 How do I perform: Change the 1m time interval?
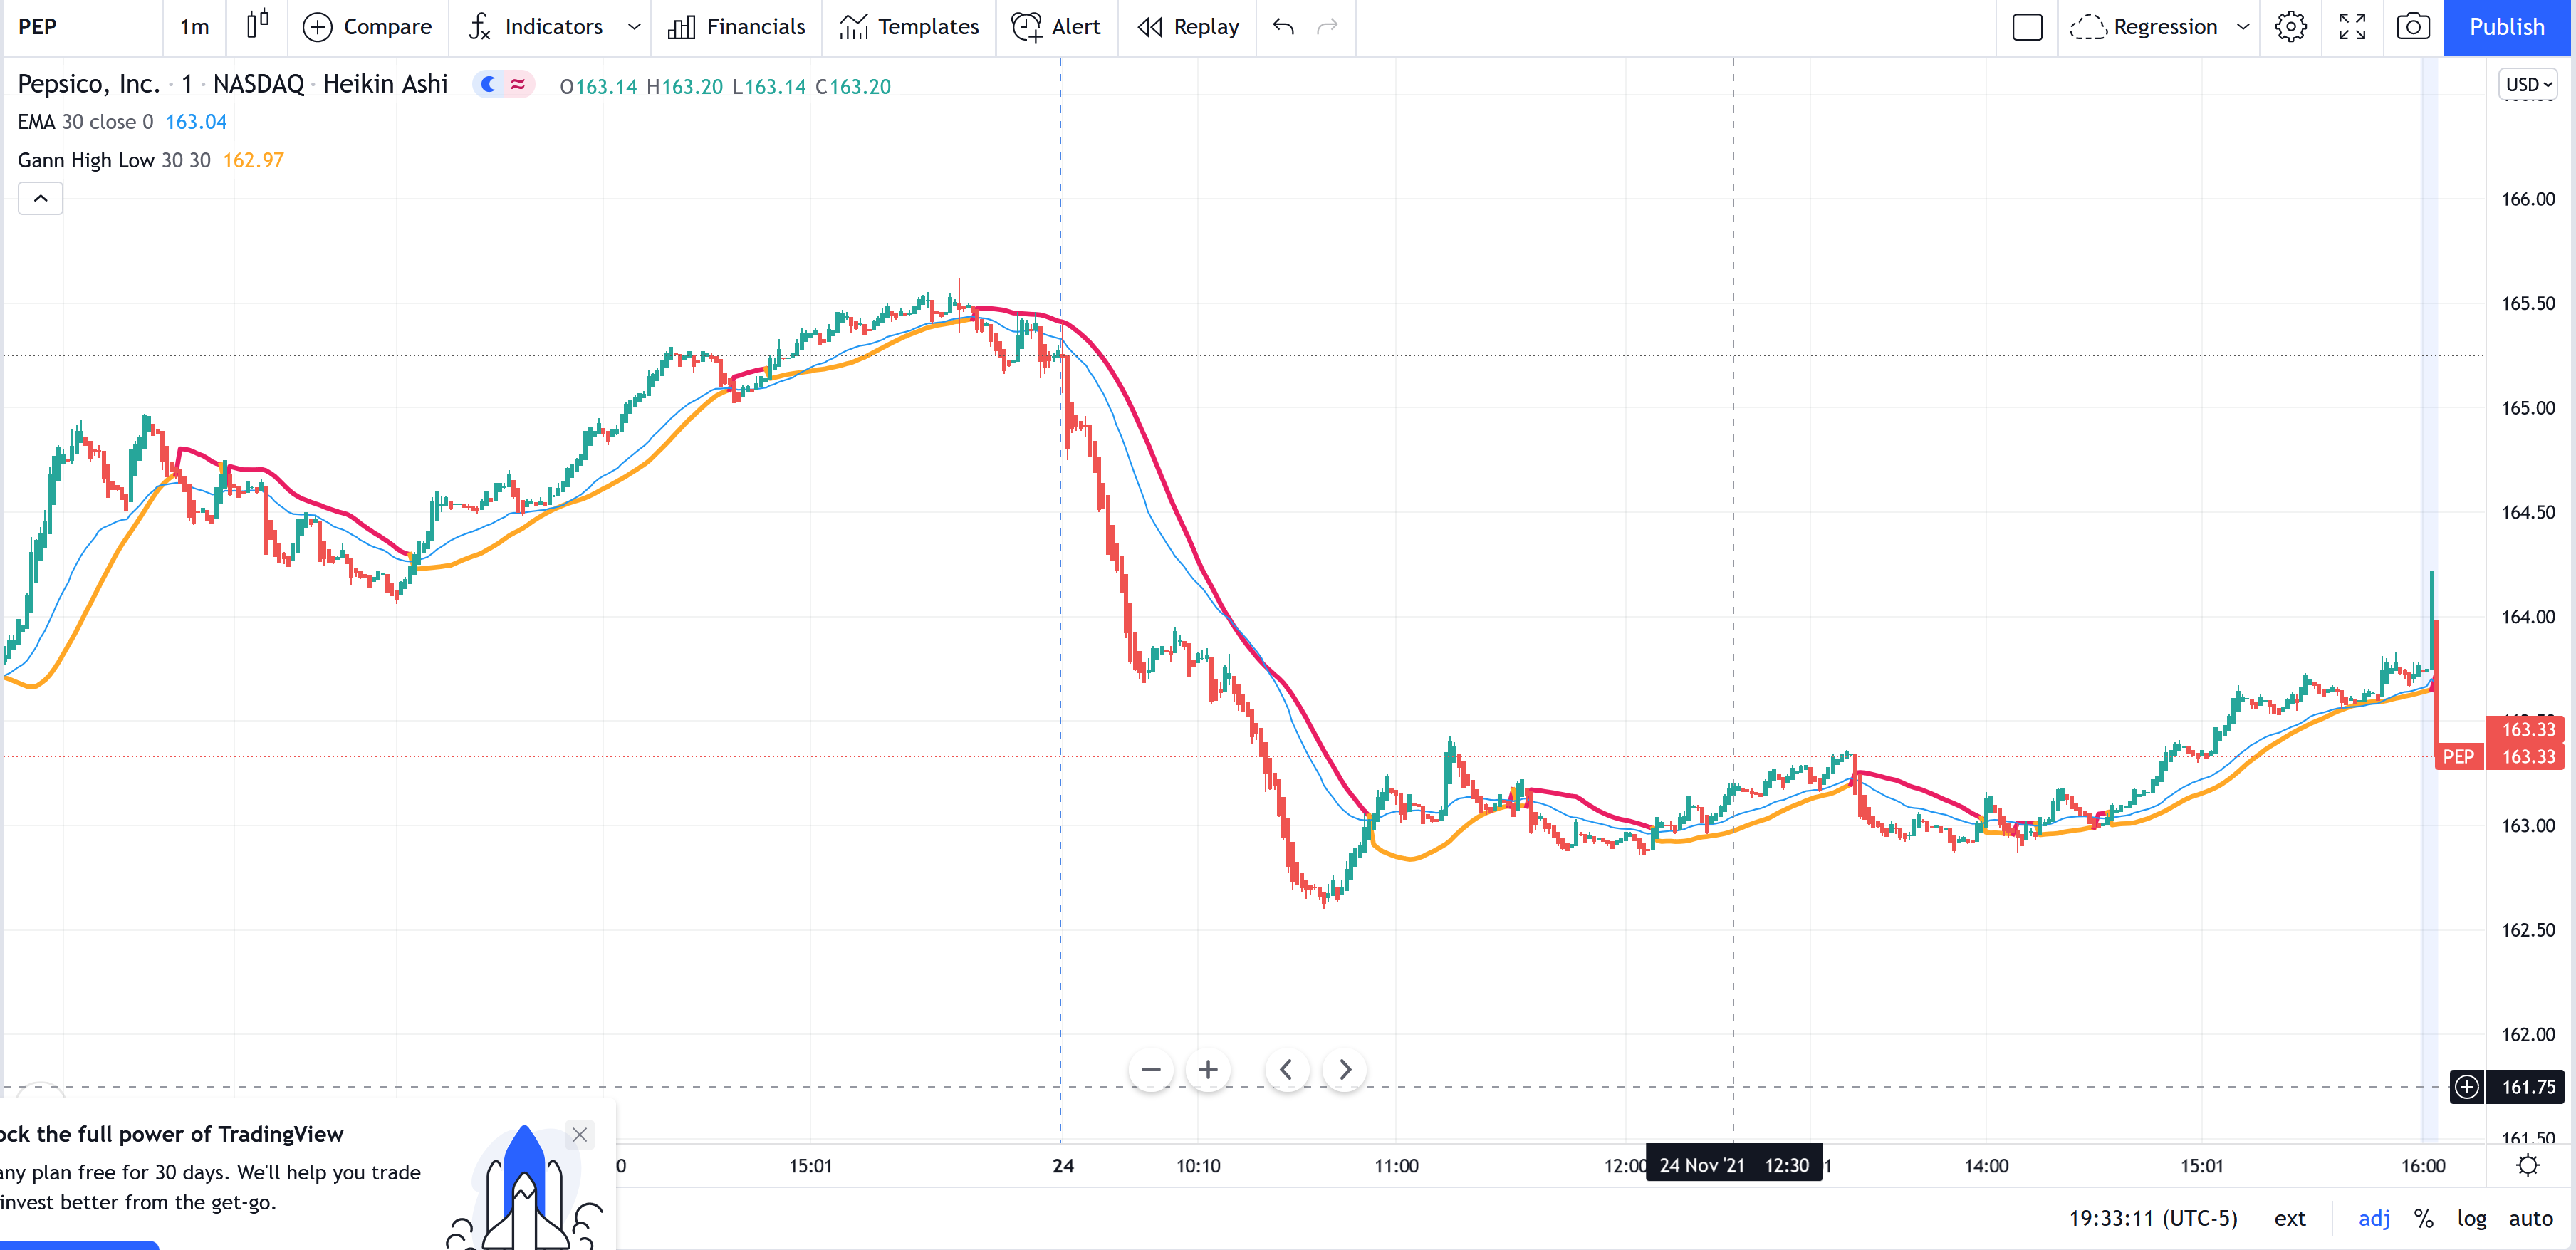(x=194, y=27)
